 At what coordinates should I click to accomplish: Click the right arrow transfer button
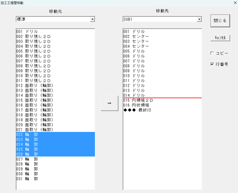110,103
